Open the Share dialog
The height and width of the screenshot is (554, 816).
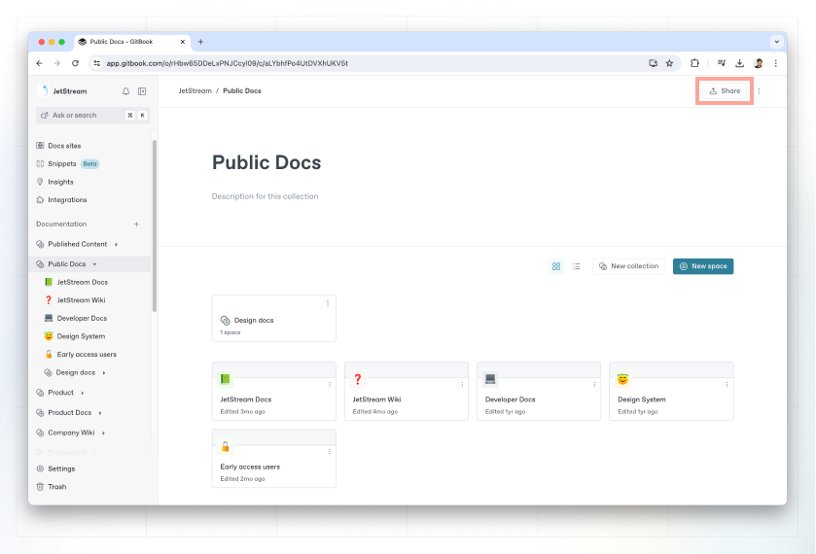tap(725, 91)
